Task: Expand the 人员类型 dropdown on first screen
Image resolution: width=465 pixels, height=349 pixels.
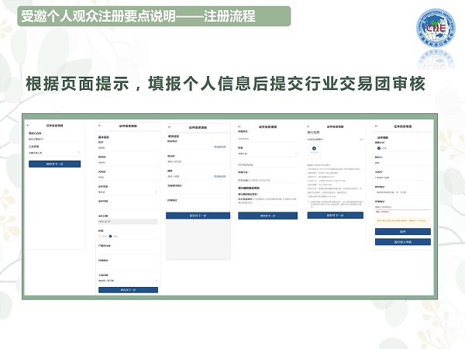Action: (x=57, y=152)
